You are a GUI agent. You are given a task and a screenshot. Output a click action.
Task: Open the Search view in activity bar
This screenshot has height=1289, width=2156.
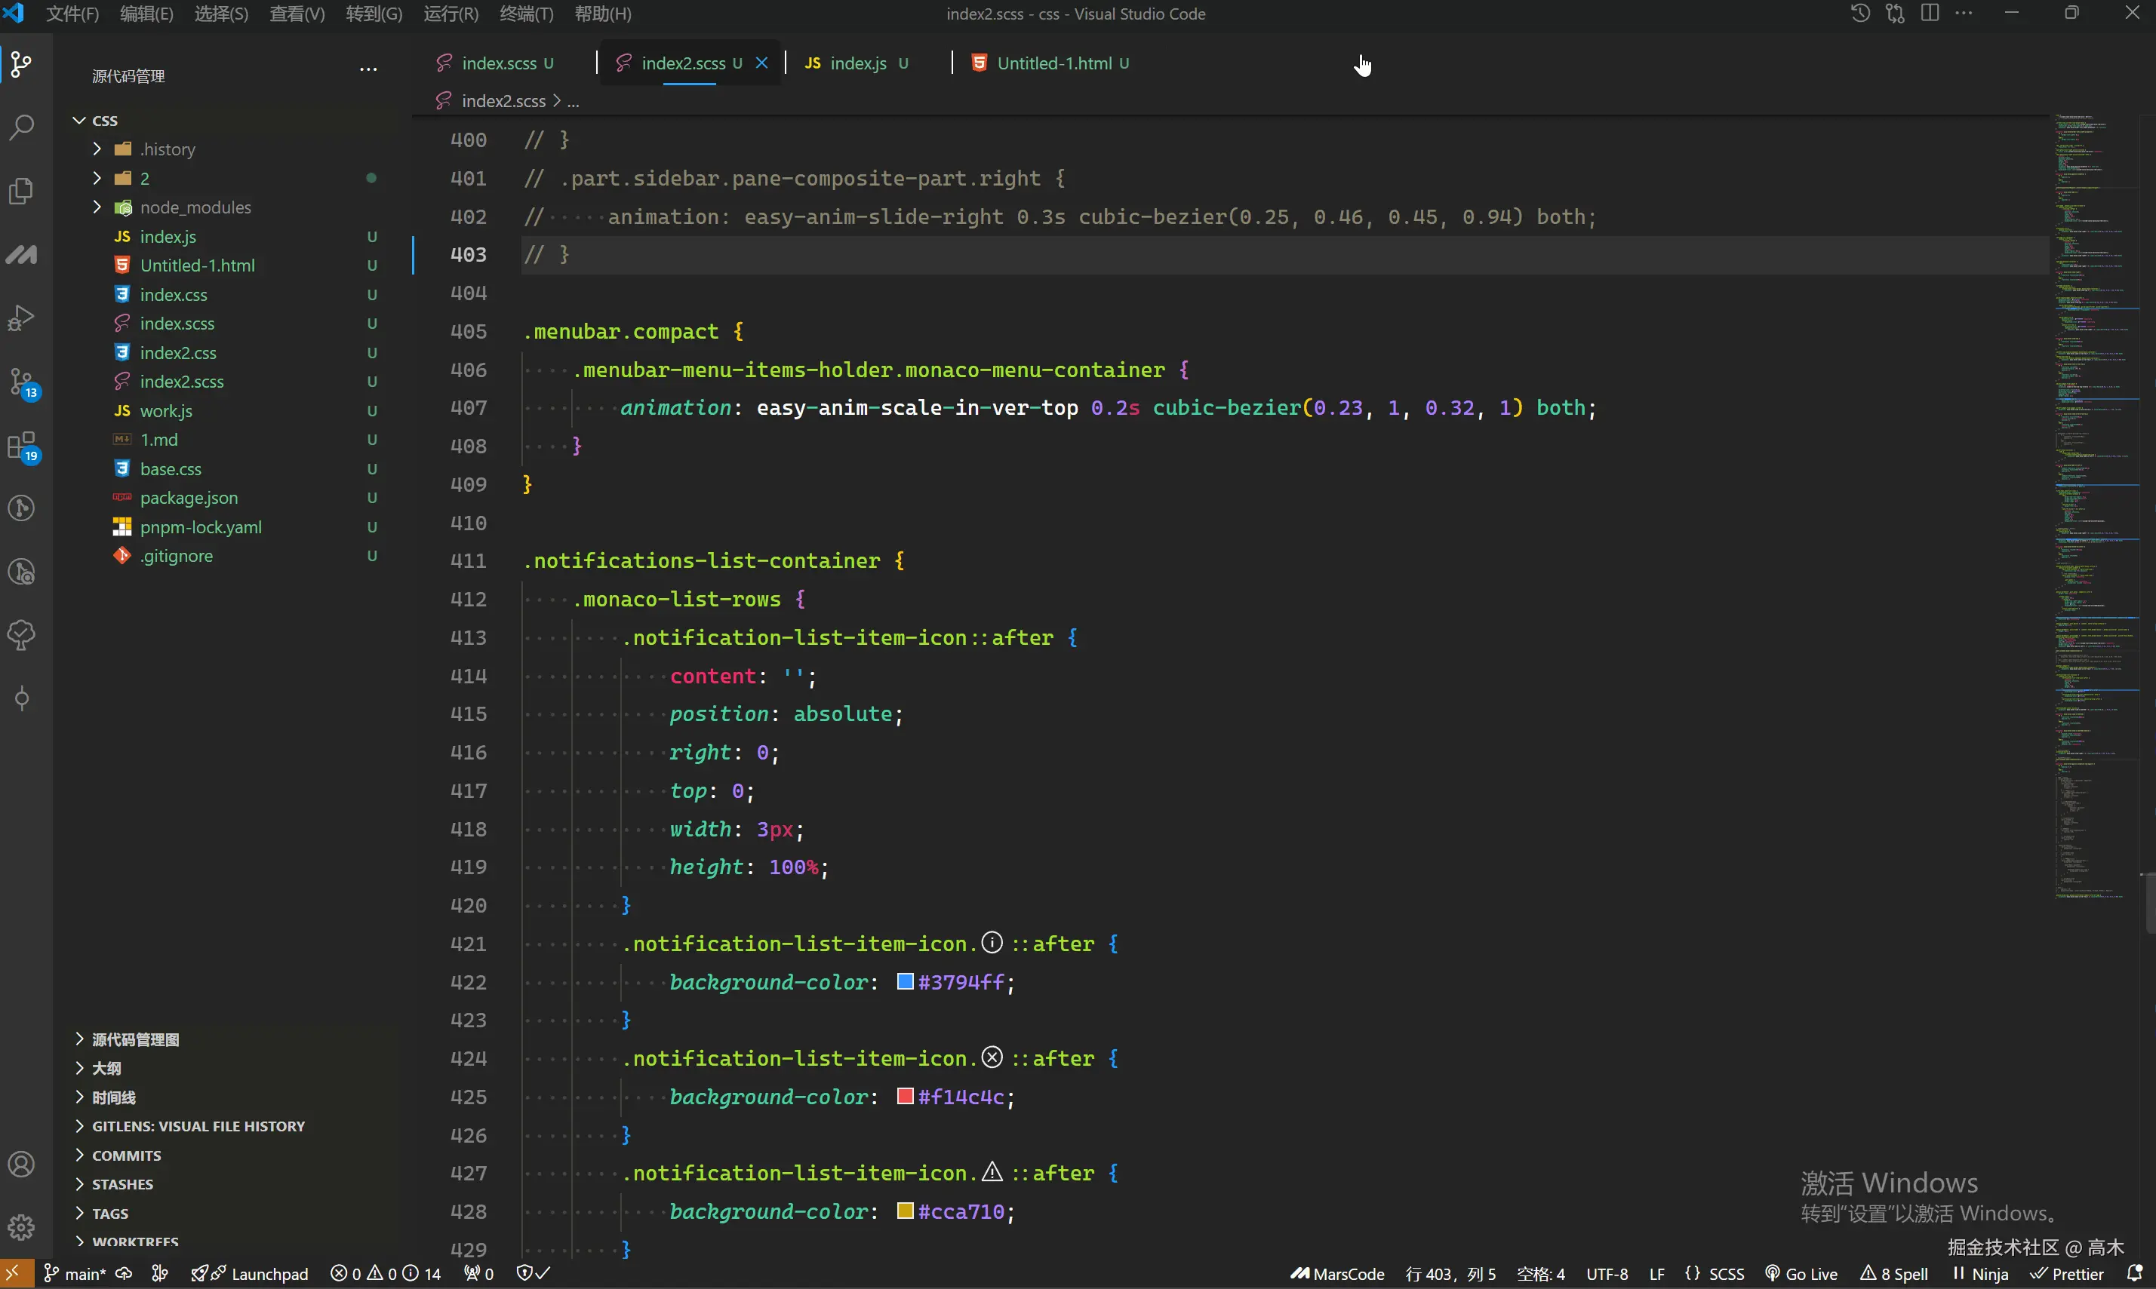click(22, 127)
